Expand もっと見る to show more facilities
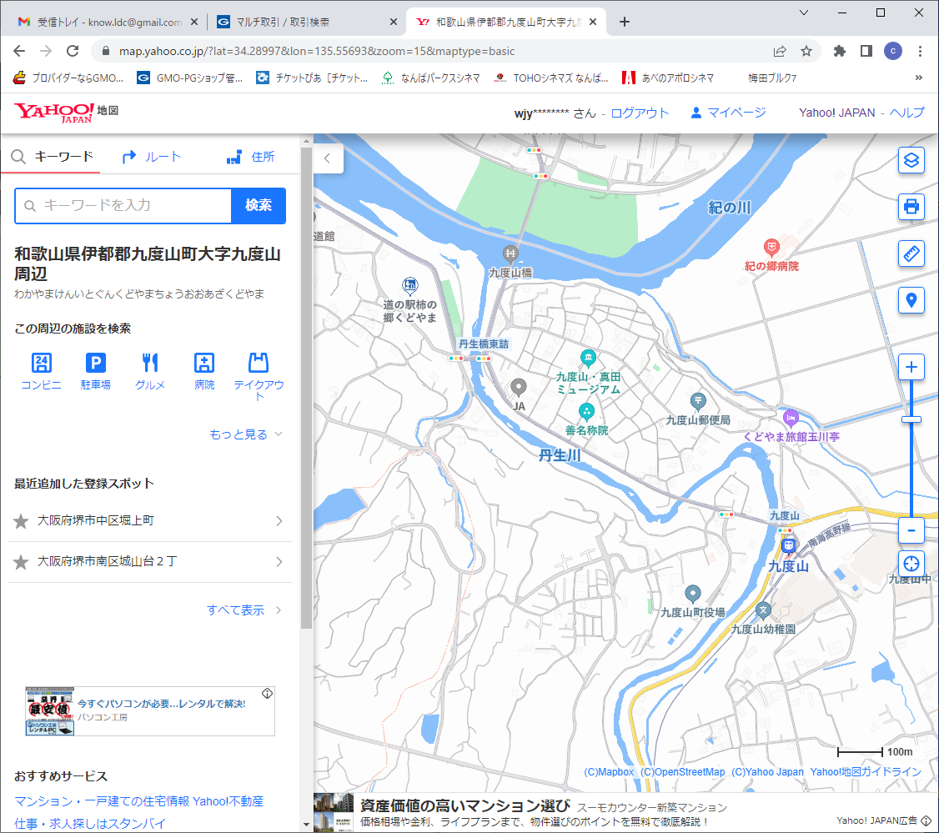Image resolution: width=939 pixels, height=833 pixels. pos(246,434)
